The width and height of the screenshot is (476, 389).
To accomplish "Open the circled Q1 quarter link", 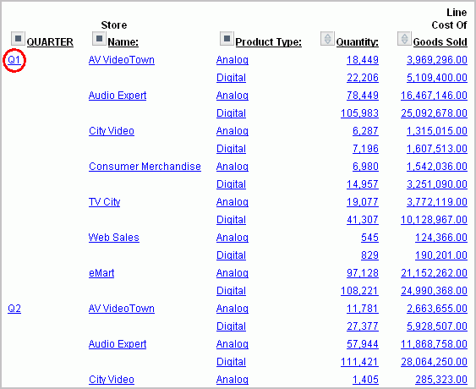I will (x=14, y=60).
